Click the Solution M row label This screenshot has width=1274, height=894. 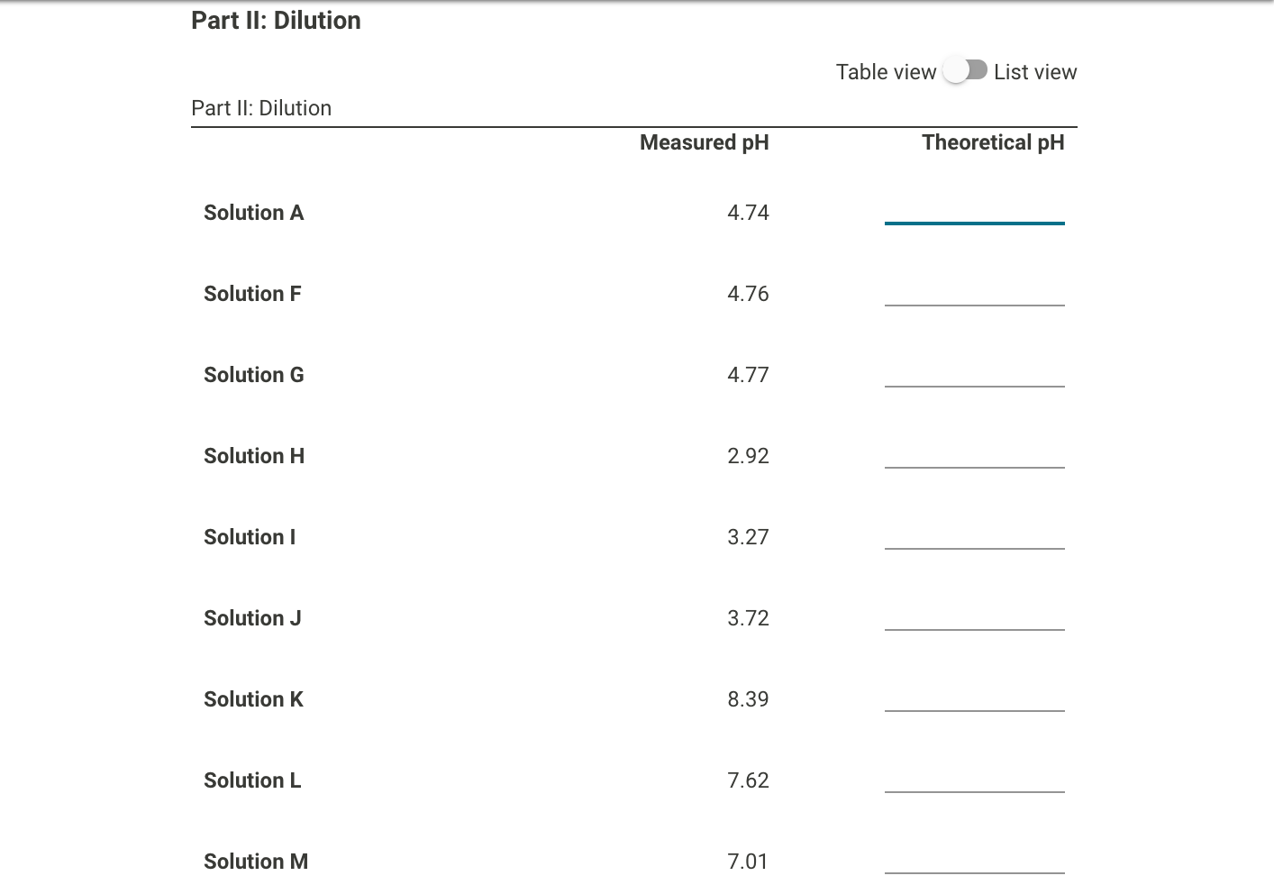click(x=255, y=861)
